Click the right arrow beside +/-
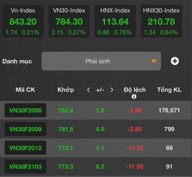The image size is (192, 177). click(x=112, y=90)
